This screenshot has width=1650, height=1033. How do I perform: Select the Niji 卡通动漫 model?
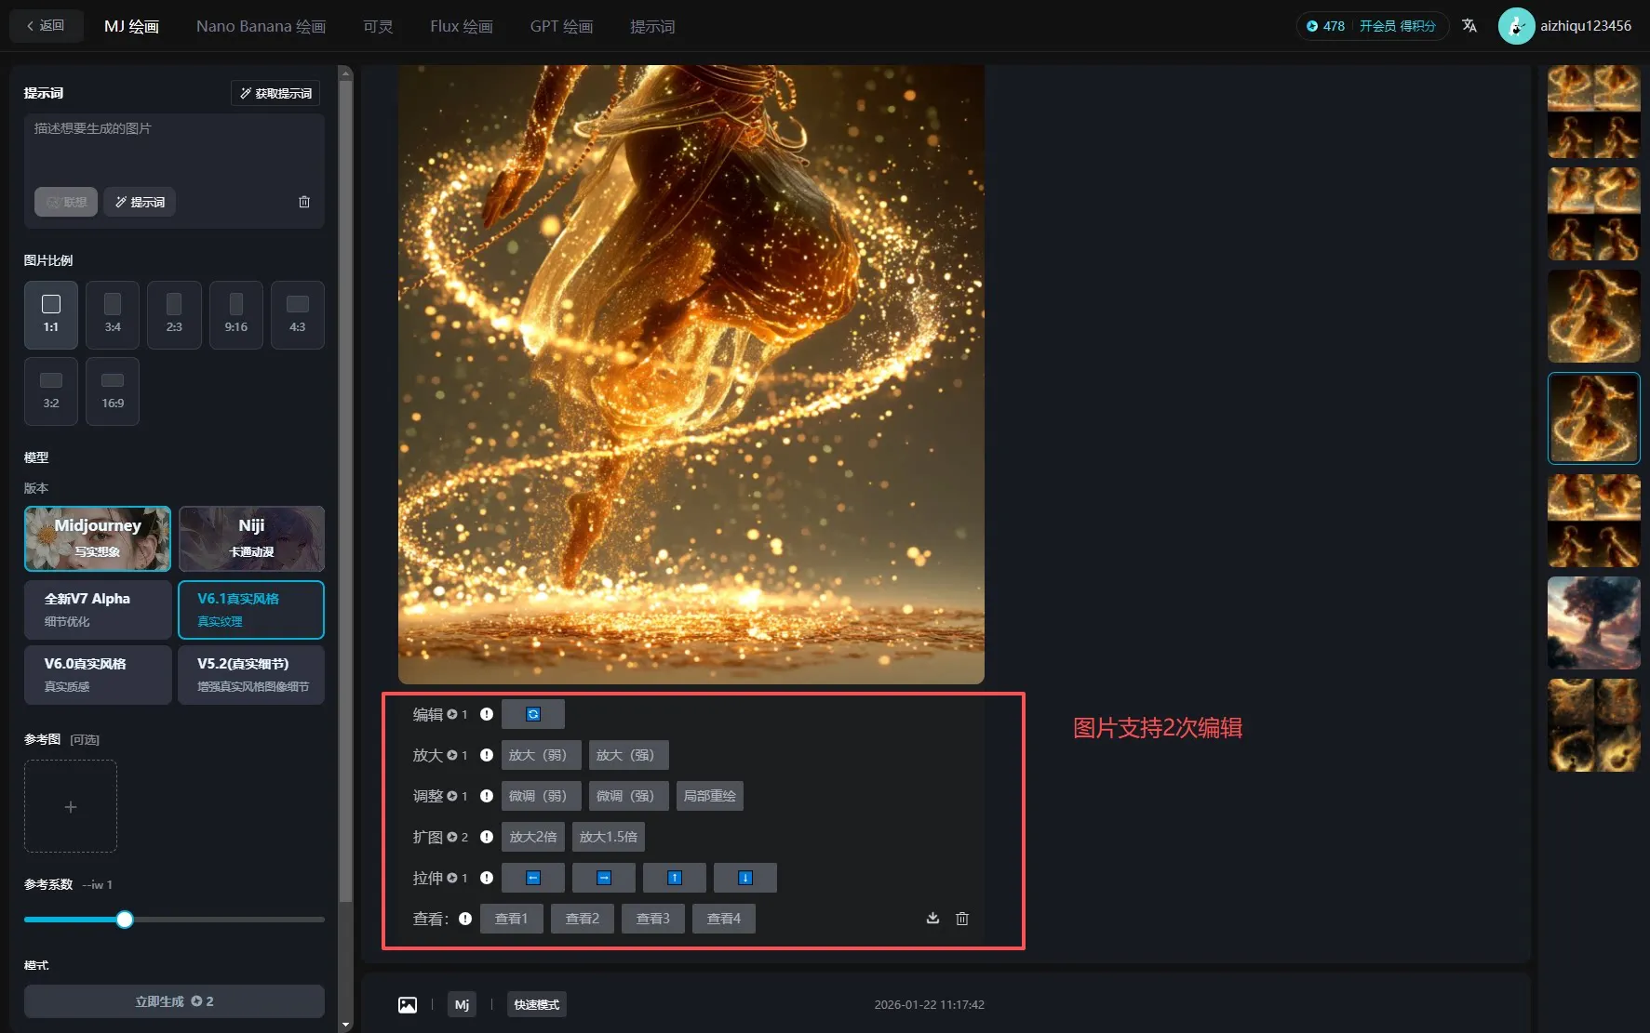251,538
